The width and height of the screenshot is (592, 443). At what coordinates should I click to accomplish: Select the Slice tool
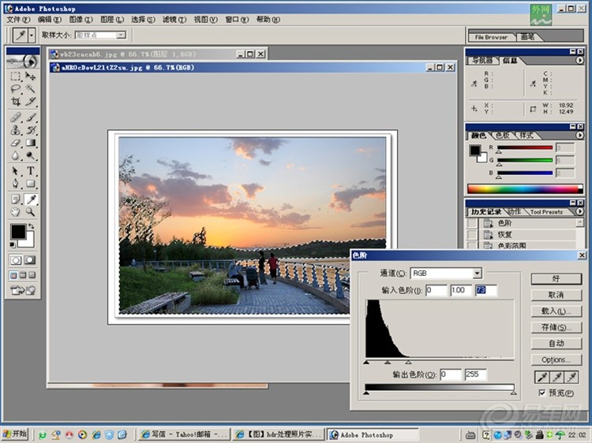click(31, 102)
